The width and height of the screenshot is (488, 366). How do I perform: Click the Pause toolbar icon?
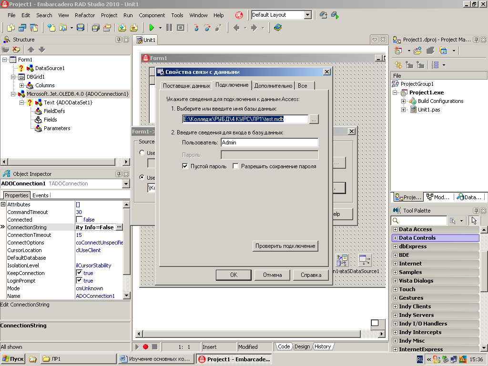(169, 28)
